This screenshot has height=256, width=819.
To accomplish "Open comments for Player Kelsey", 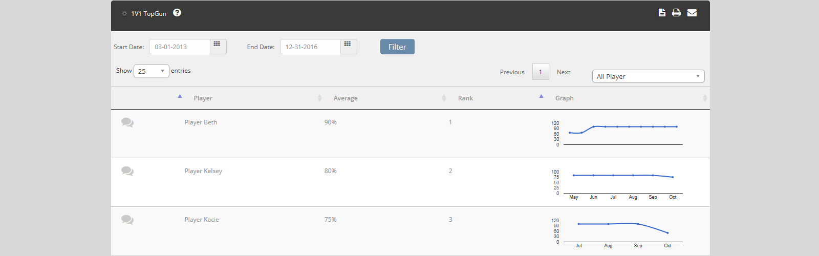I will tap(127, 172).
